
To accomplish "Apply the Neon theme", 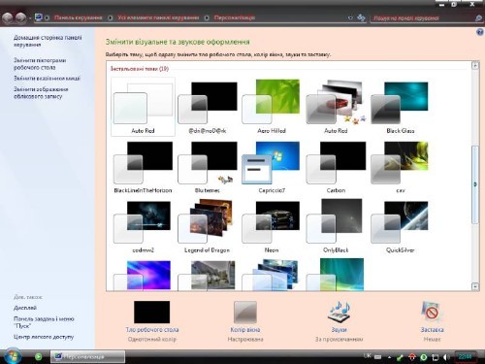I will tap(272, 227).
